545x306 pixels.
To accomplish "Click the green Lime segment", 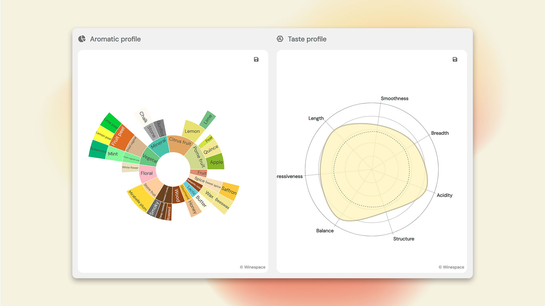I will (208, 119).
